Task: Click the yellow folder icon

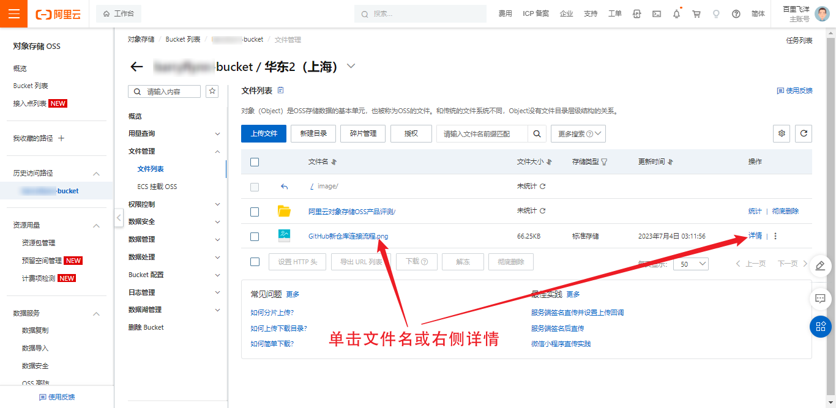Action: 284,211
